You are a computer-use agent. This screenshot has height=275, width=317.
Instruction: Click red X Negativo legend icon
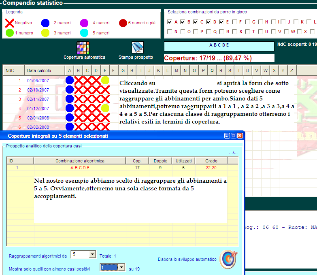coord(9,23)
